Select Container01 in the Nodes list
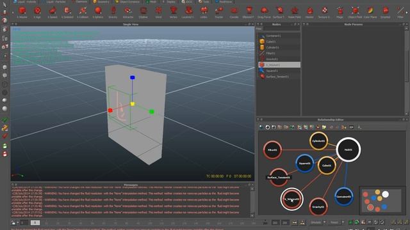This screenshot has height=230, width=410. tap(279, 36)
